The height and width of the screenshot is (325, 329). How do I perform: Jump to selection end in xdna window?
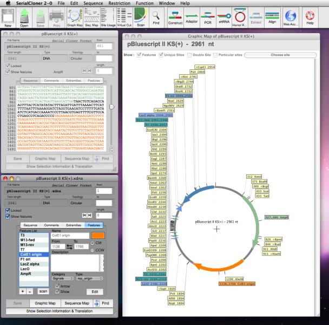(x=89, y=215)
